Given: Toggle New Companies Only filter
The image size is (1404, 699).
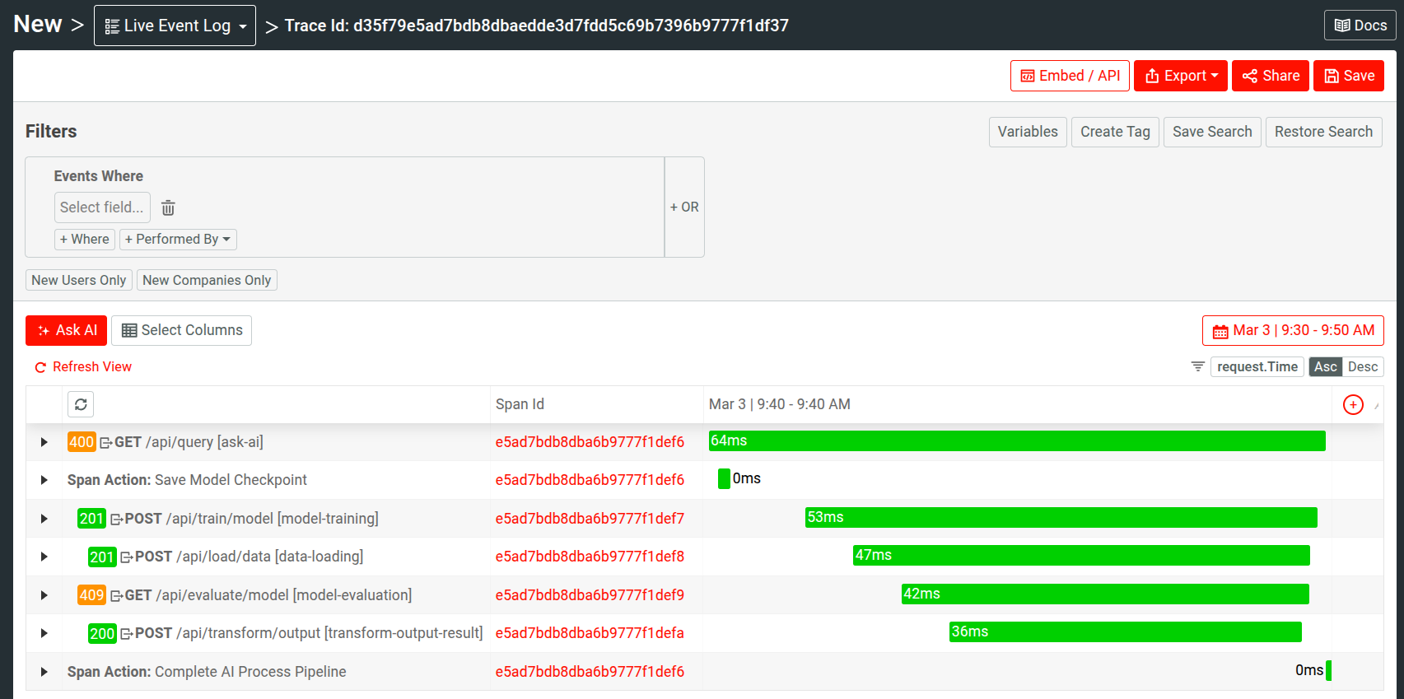Looking at the screenshot, I should 207,280.
